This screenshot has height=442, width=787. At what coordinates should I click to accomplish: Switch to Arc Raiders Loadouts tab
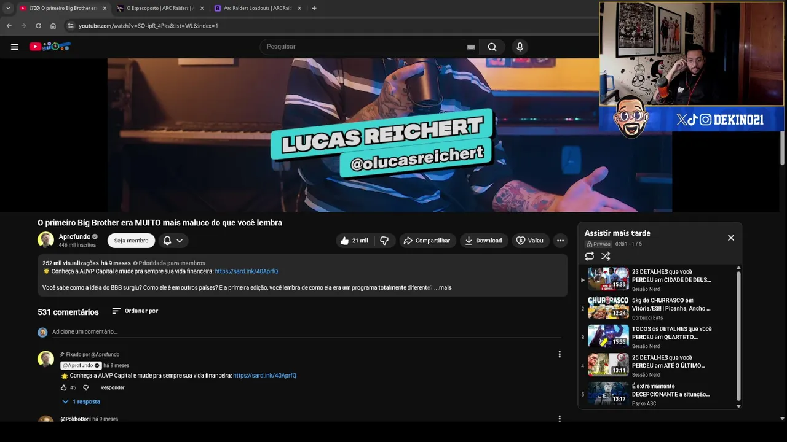pyautogui.click(x=258, y=8)
